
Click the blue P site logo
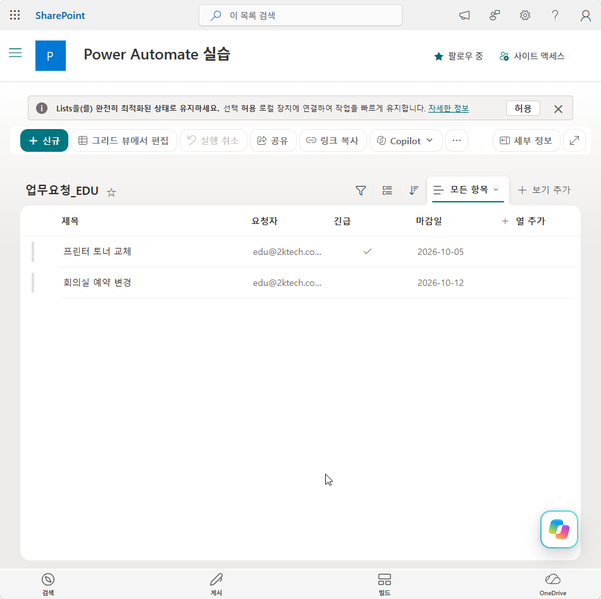tap(51, 56)
